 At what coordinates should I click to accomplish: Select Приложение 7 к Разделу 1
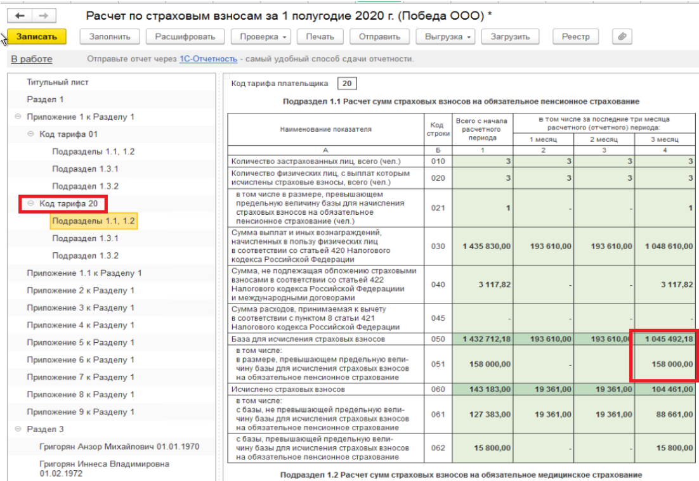pos(81,377)
